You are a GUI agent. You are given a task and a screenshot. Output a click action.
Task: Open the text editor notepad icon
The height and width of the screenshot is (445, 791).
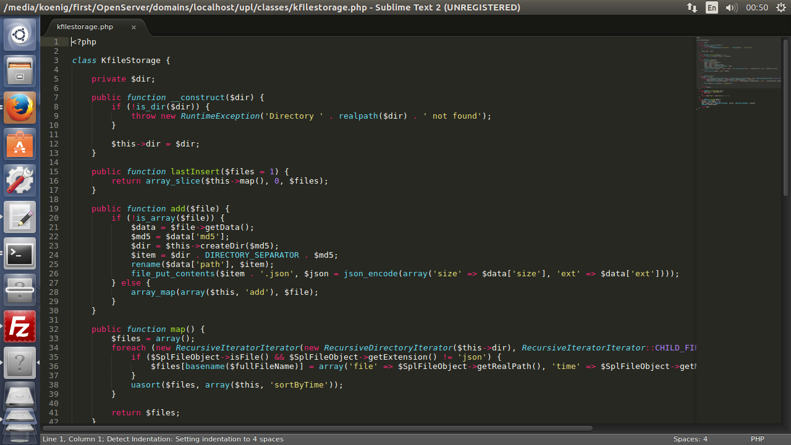(20, 217)
